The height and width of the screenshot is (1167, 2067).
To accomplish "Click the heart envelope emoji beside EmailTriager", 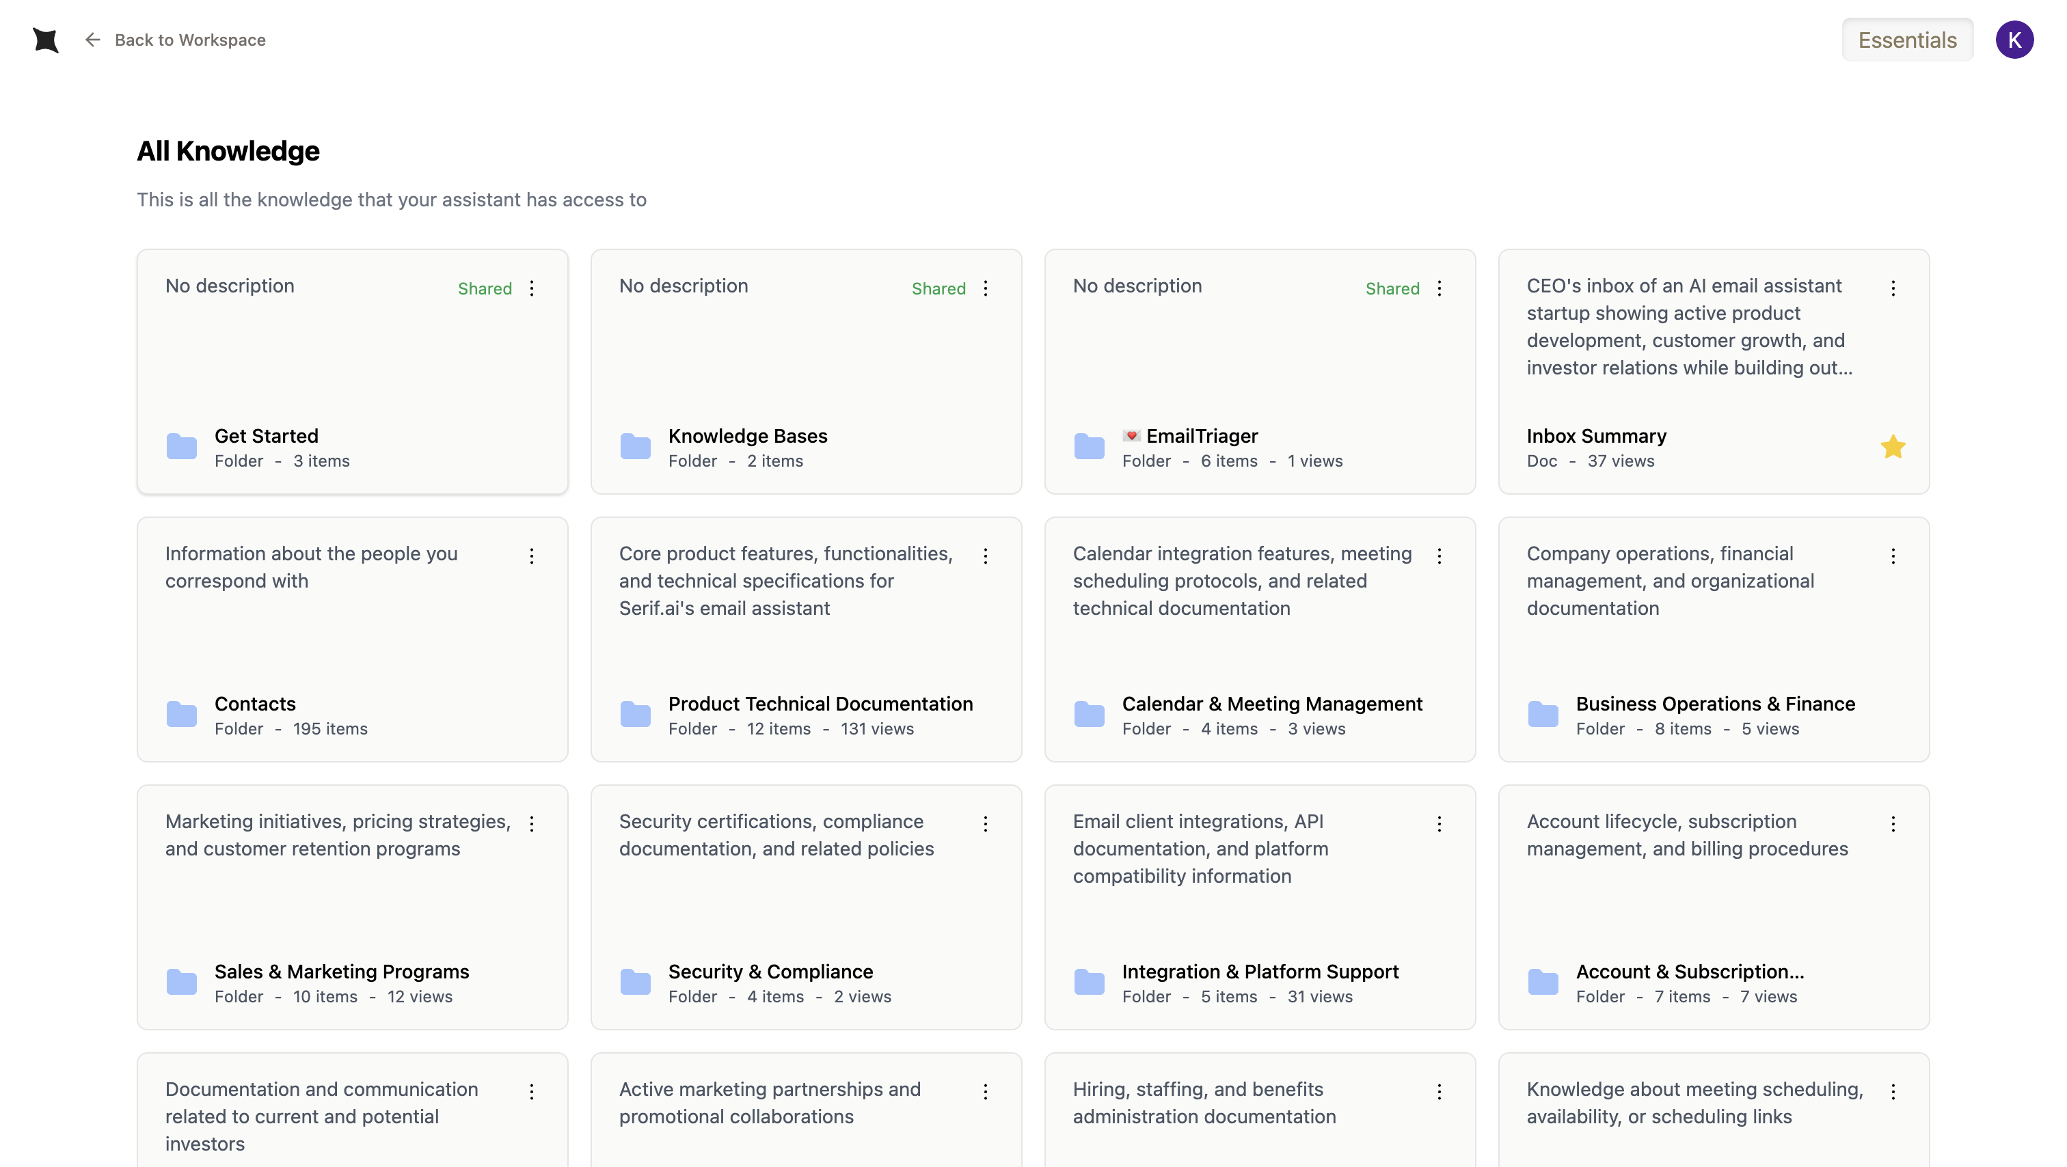I will pyautogui.click(x=1131, y=435).
